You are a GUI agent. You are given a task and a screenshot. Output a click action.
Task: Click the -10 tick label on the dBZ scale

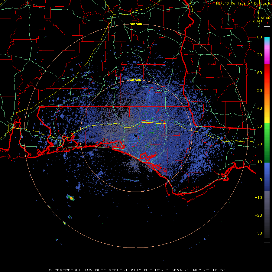click(x=258, y=198)
